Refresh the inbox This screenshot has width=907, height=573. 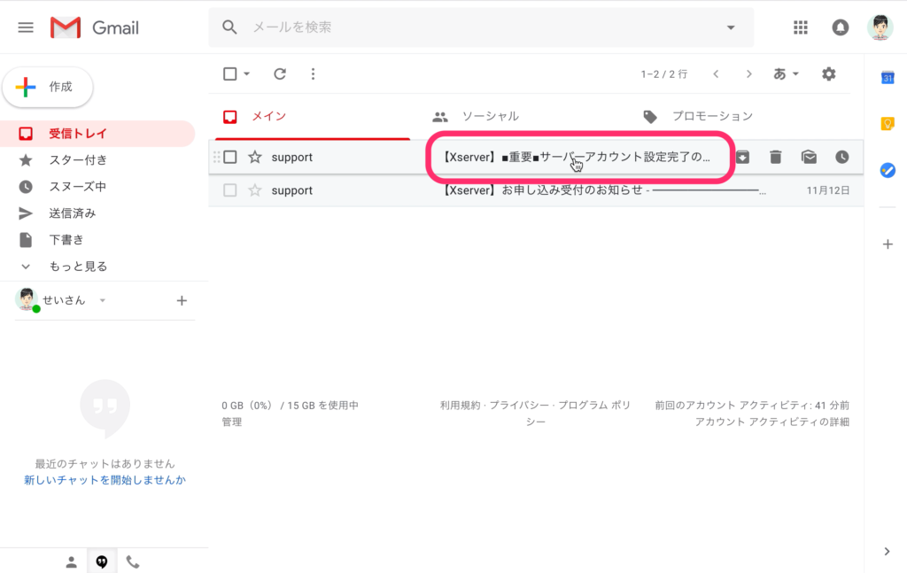[x=279, y=74]
